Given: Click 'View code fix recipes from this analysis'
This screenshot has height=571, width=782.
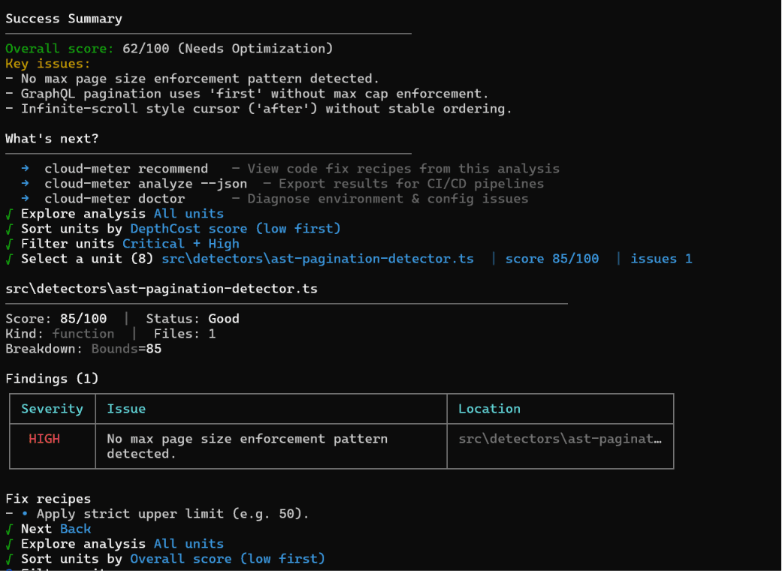Looking at the screenshot, I should 403,168.
